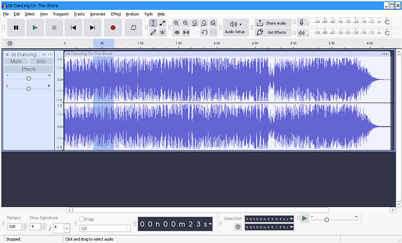Open the Effect menu

pos(116,14)
